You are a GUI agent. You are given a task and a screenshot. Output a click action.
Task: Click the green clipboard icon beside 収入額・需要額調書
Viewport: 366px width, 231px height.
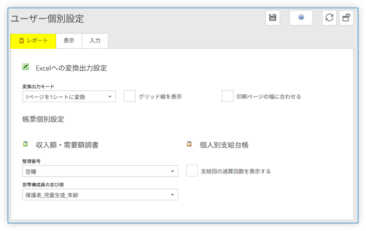tap(25, 144)
